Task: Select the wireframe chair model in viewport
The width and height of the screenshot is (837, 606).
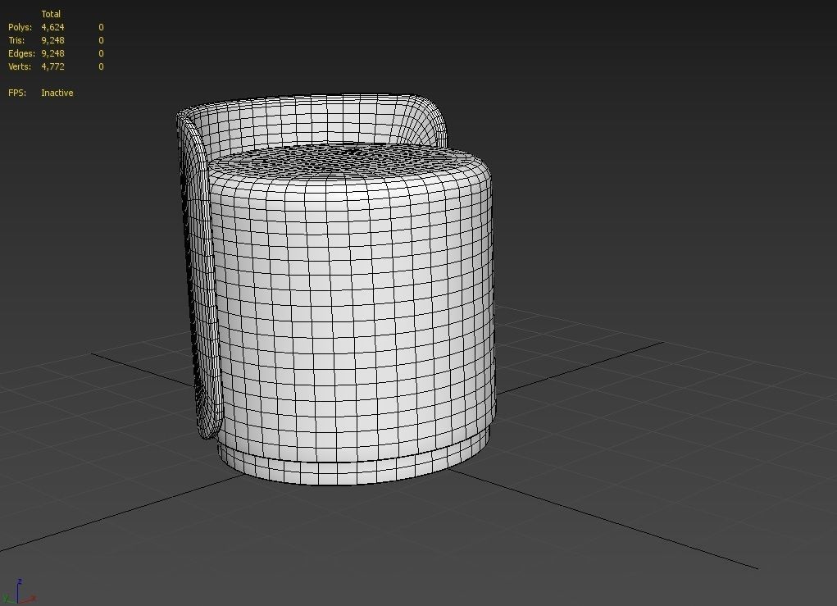Action: (336, 289)
